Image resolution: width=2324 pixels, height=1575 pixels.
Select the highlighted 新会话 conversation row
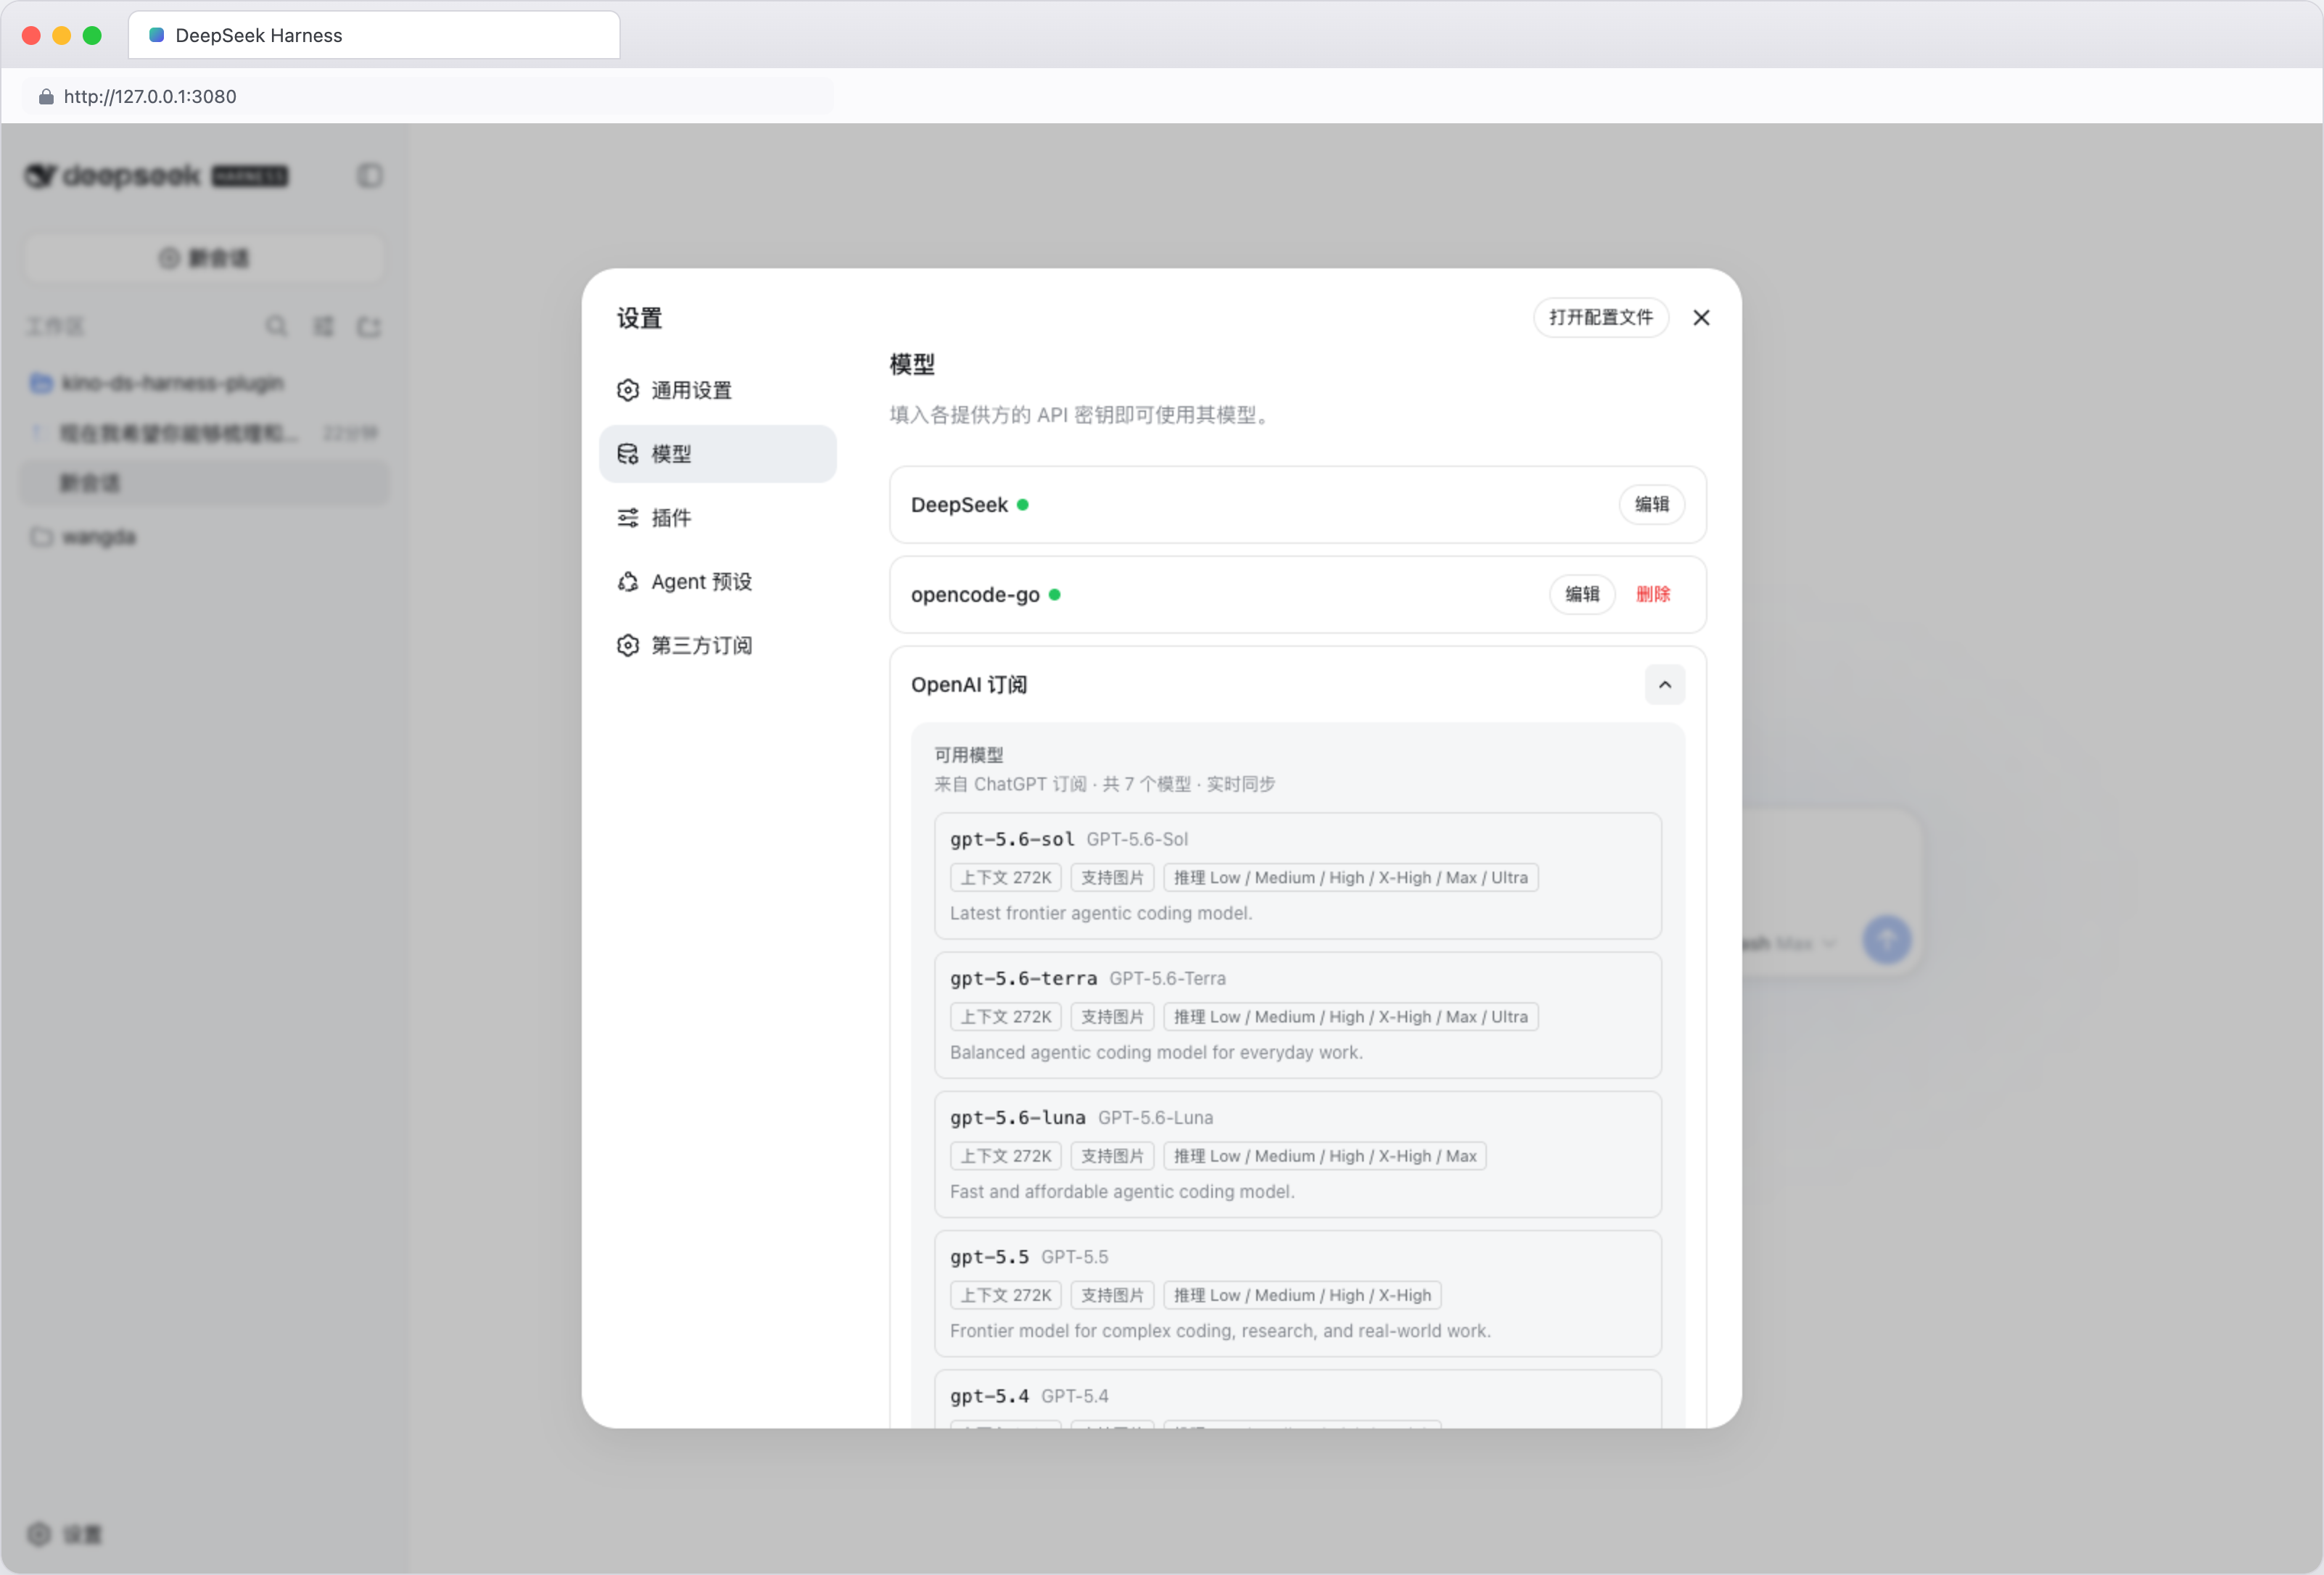(204, 484)
